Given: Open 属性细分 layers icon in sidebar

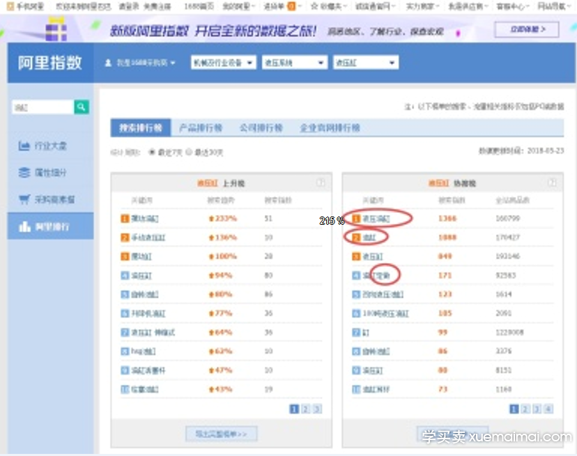Looking at the screenshot, I should (x=24, y=173).
